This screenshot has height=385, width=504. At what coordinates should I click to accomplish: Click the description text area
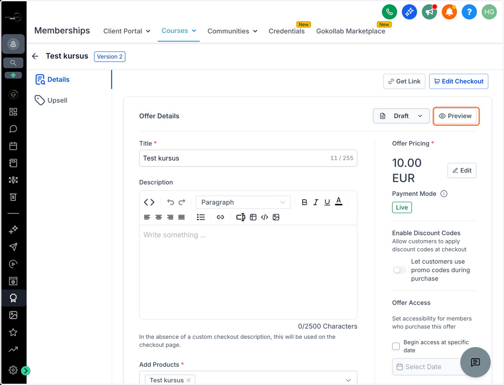pos(248,272)
